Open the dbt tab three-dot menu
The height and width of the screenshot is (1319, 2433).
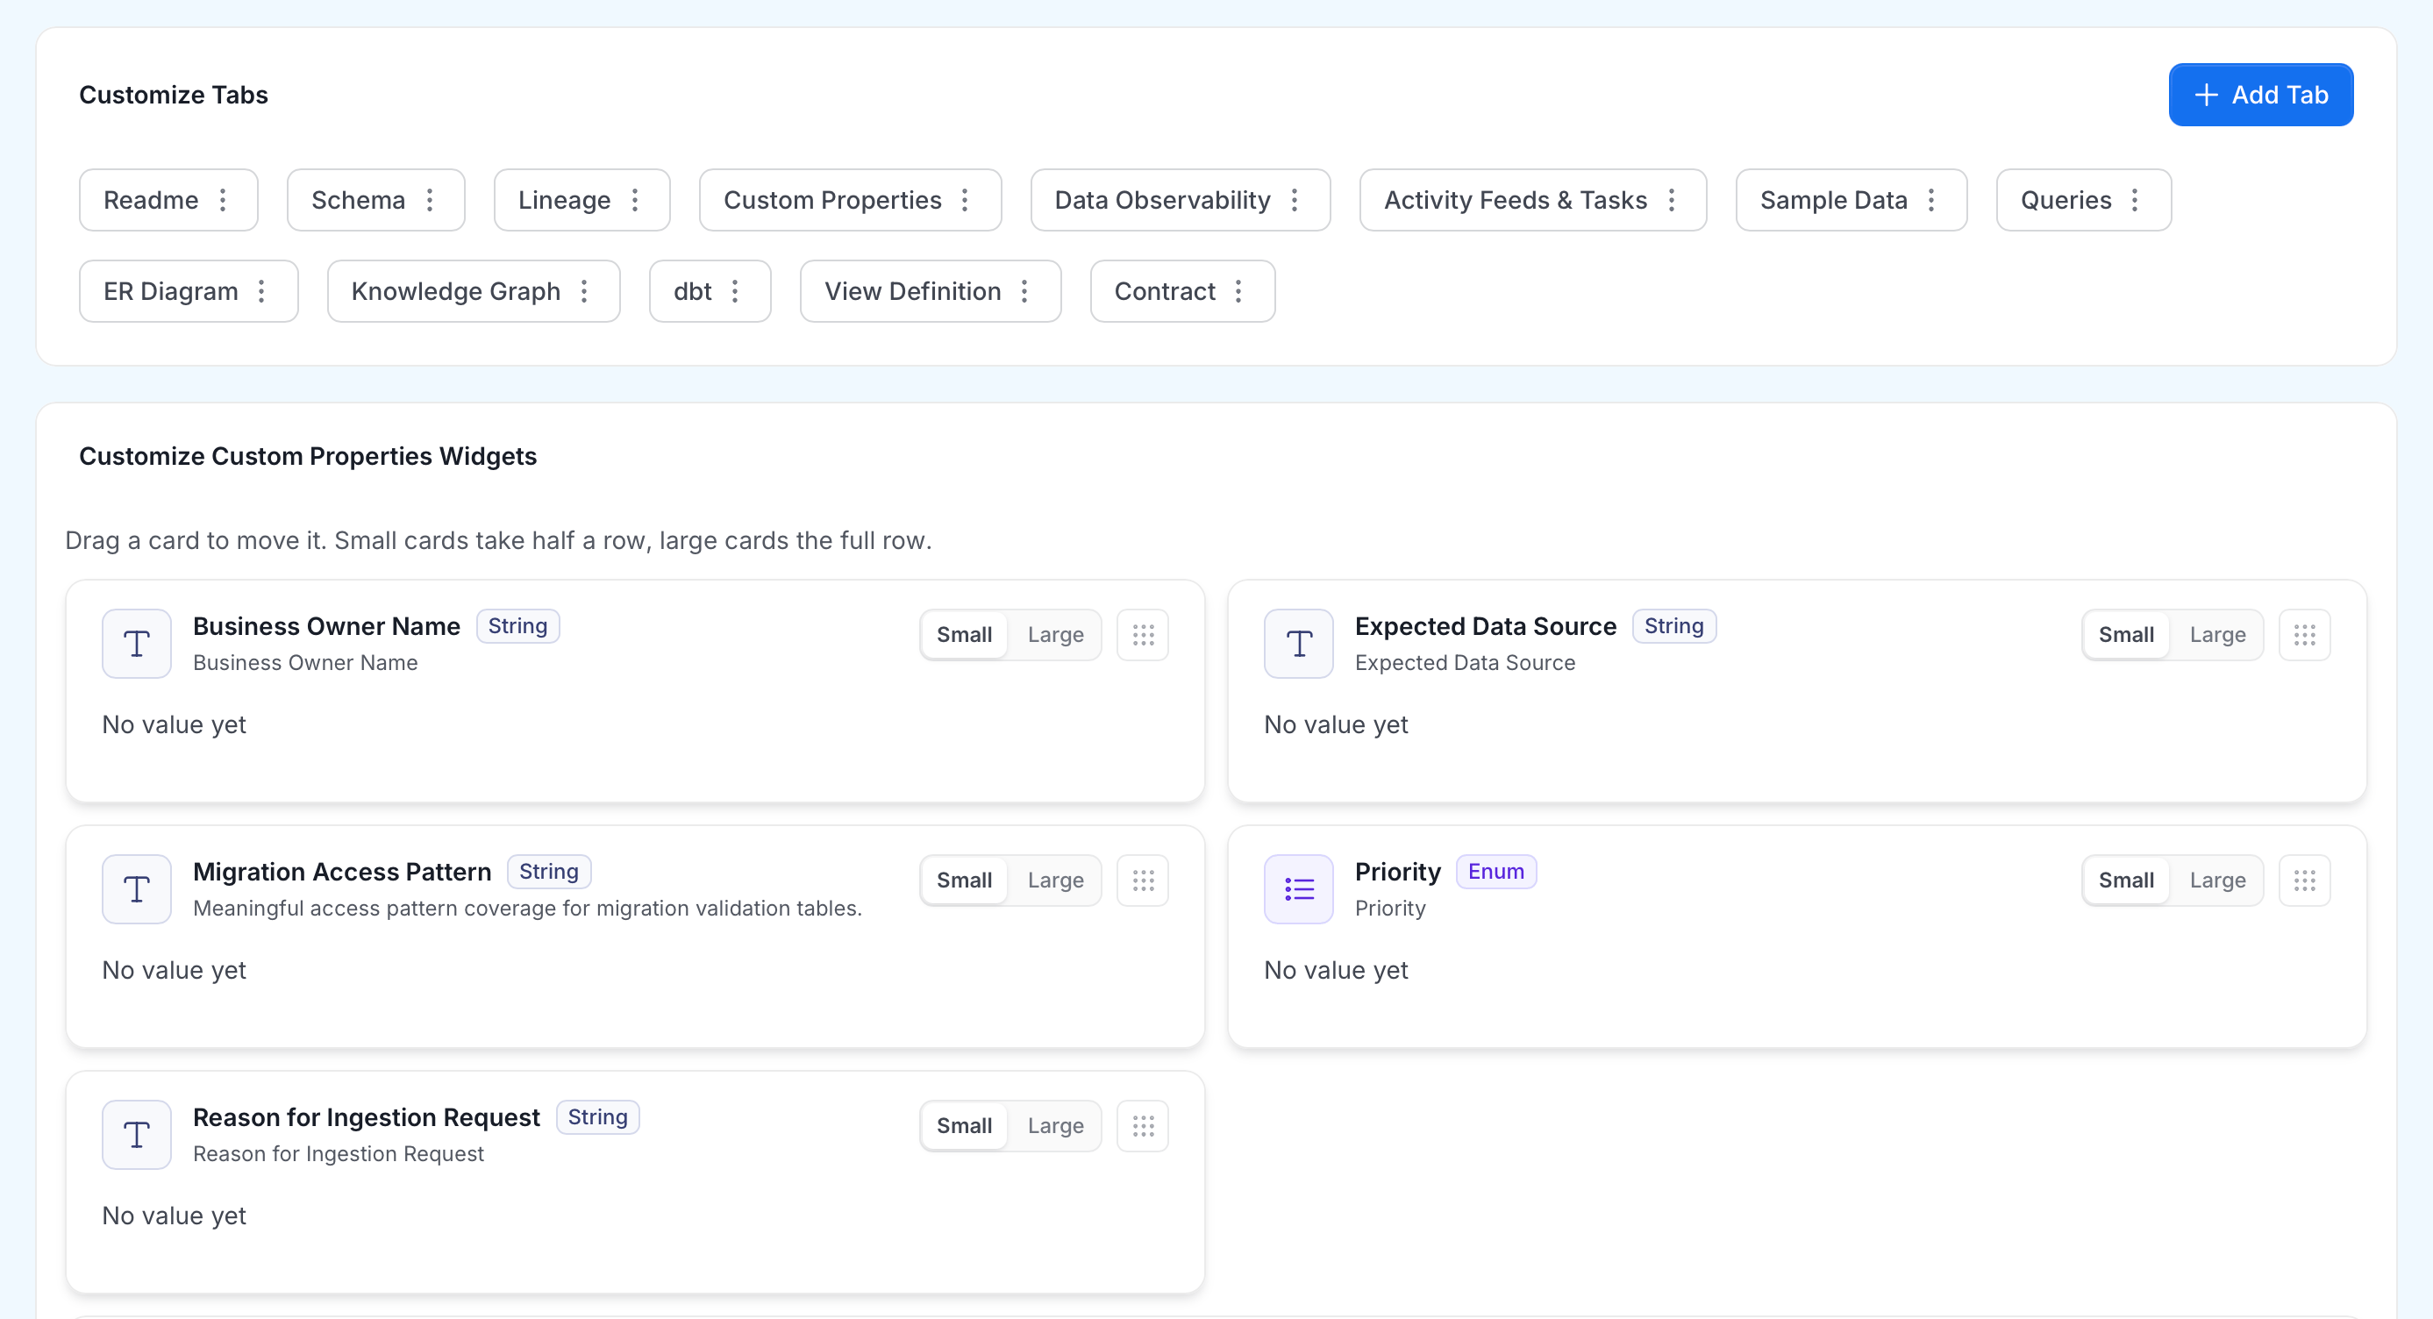pos(735,292)
